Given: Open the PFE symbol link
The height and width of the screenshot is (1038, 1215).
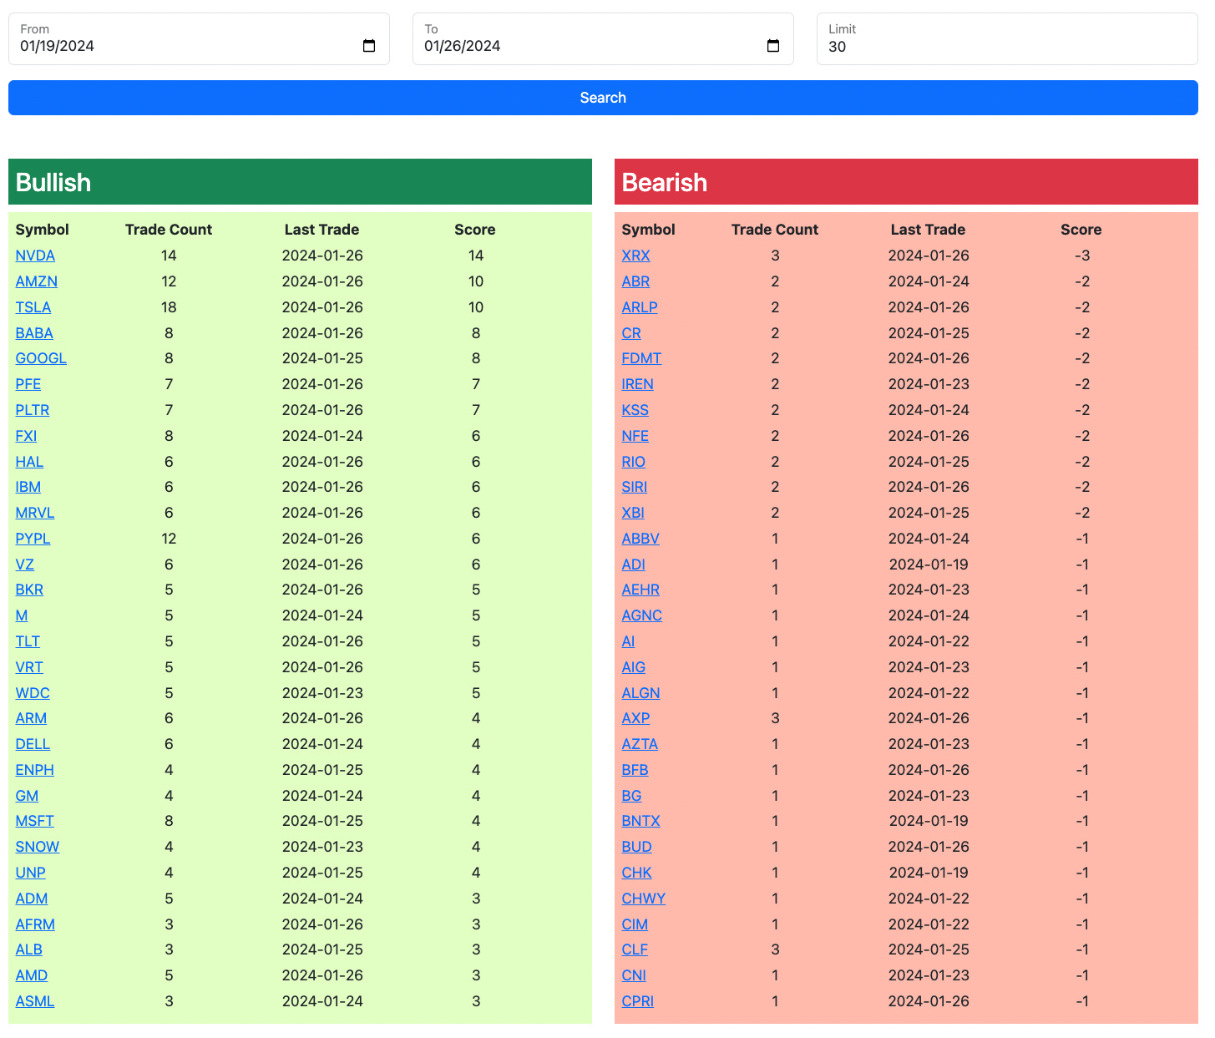Looking at the screenshot, I should pyautogui.click(x=28, y=384).
